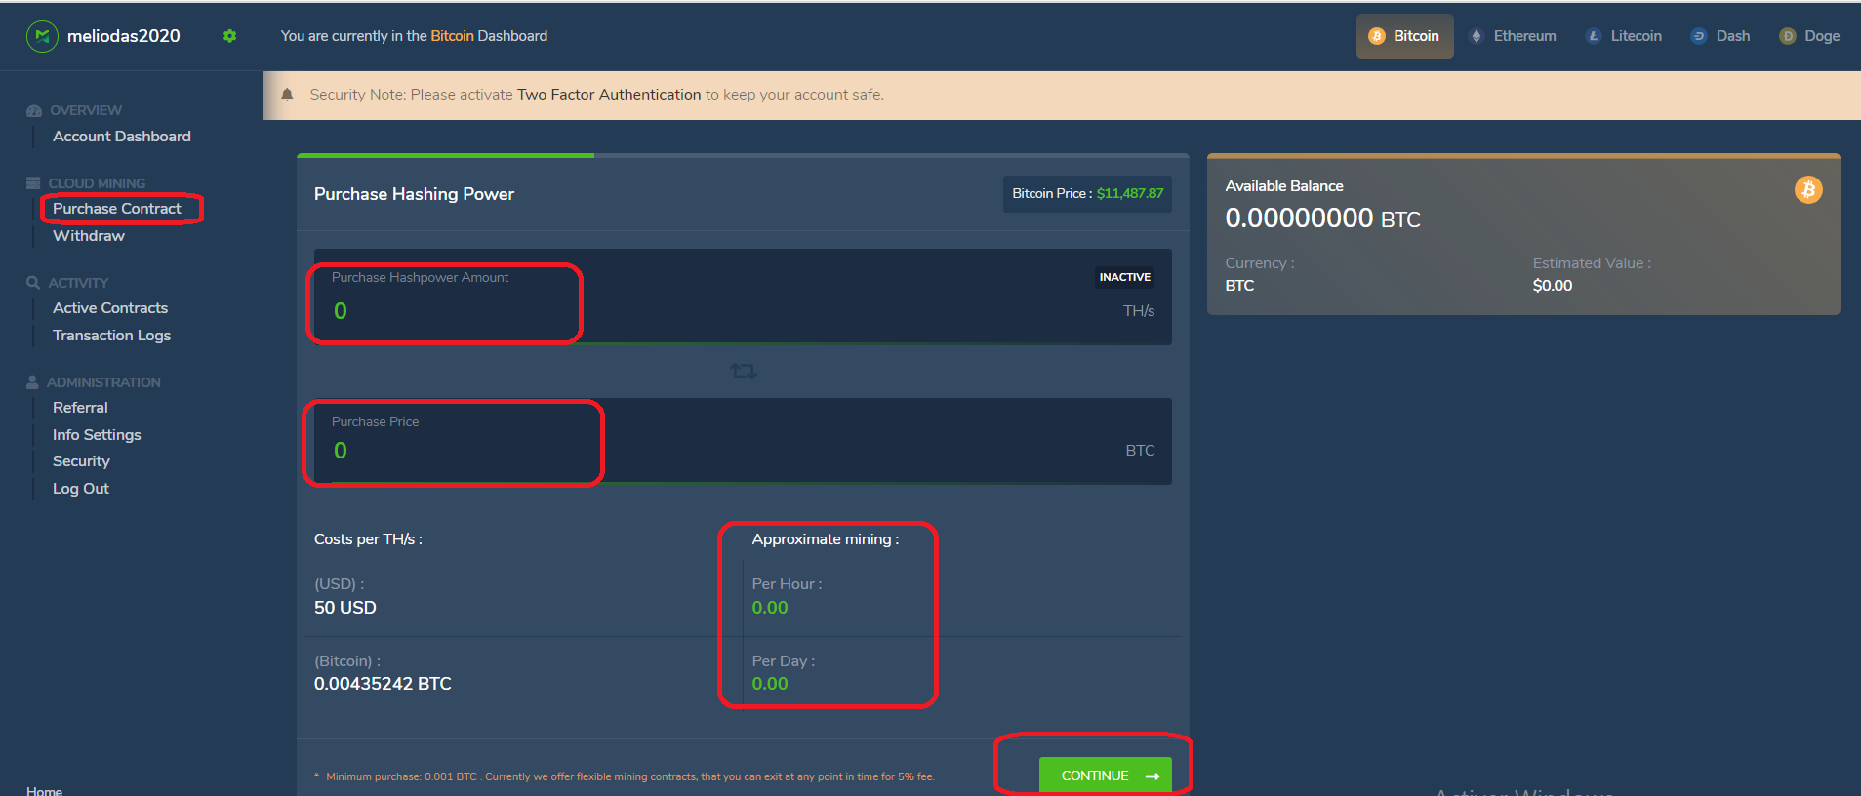Click the INACTIVE status badge

[x=1125, y=277]
